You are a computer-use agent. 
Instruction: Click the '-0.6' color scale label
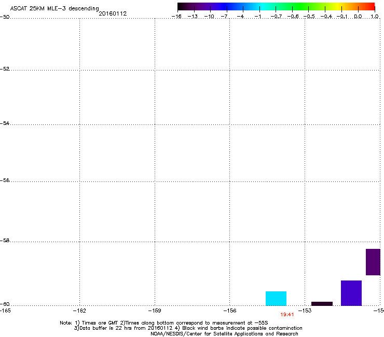(x=293, y=17)
